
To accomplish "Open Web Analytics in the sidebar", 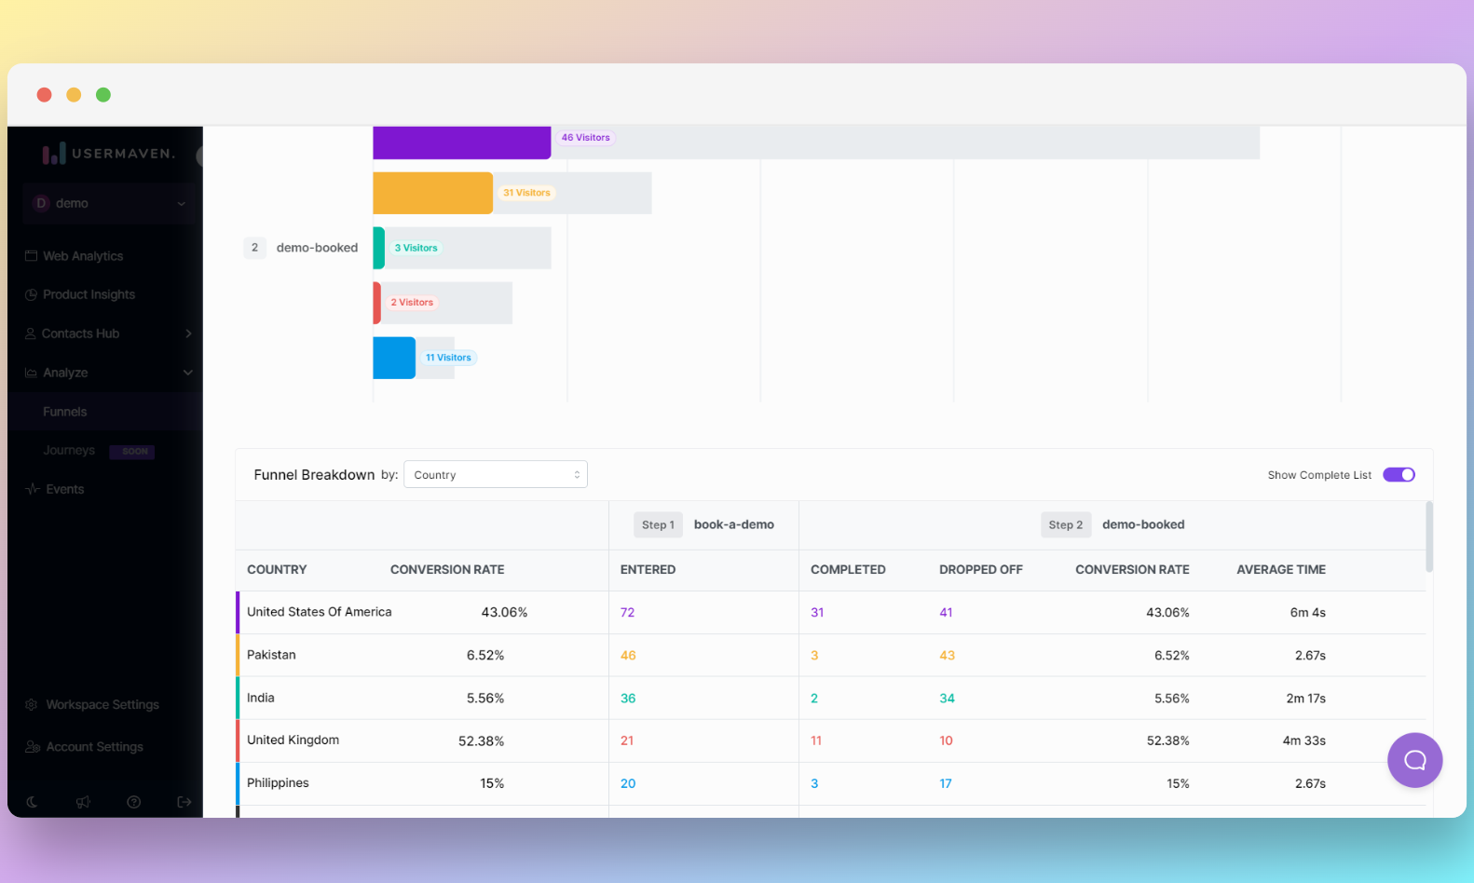I will [83, 256].
